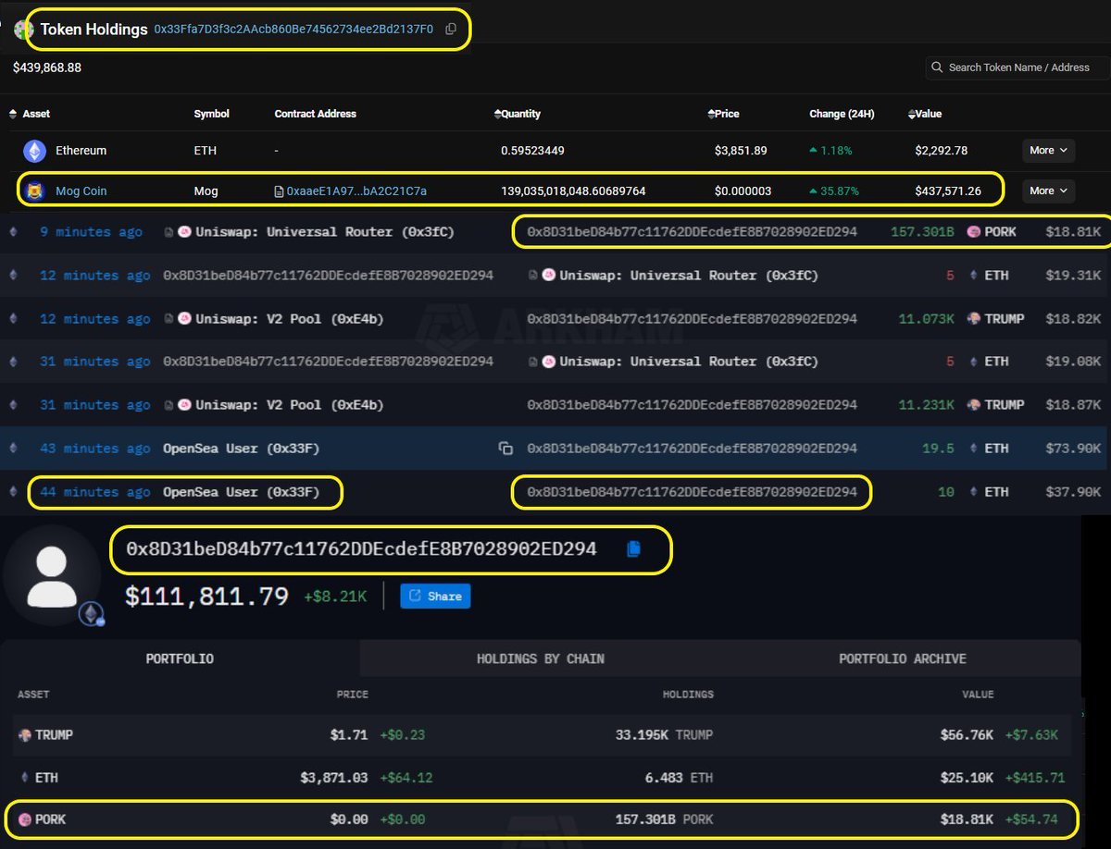Select the ETH asset in the portfolio

click(46, 778)
